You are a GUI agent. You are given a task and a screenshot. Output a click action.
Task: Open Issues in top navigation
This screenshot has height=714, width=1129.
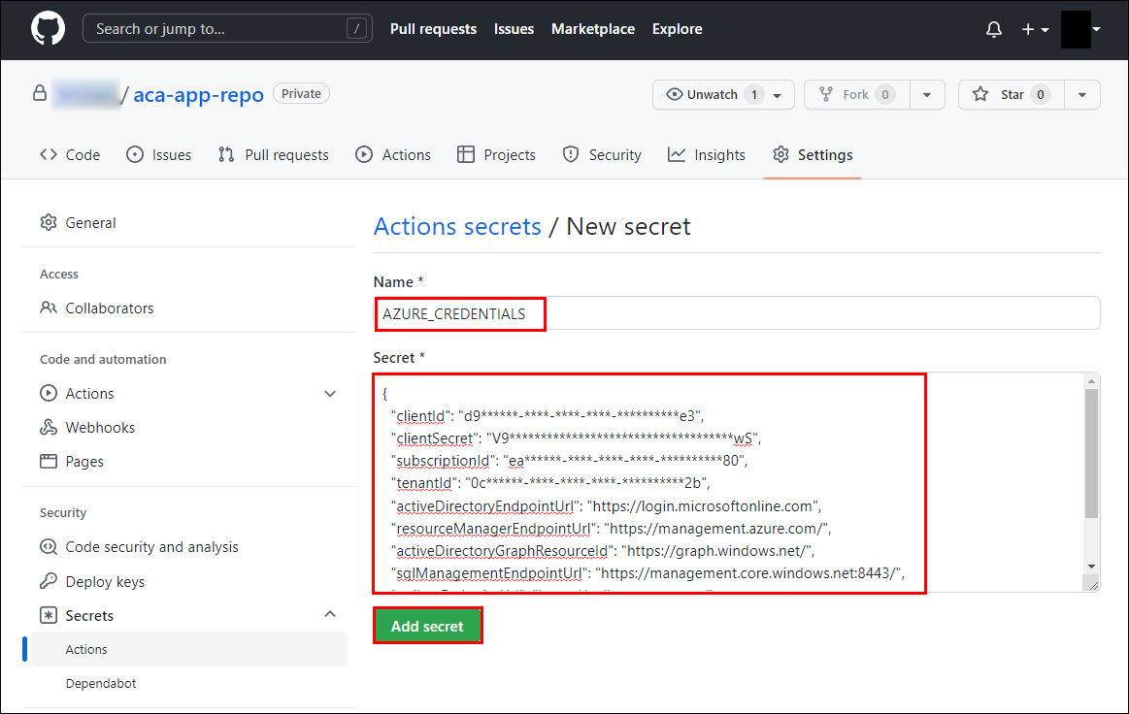515,29
